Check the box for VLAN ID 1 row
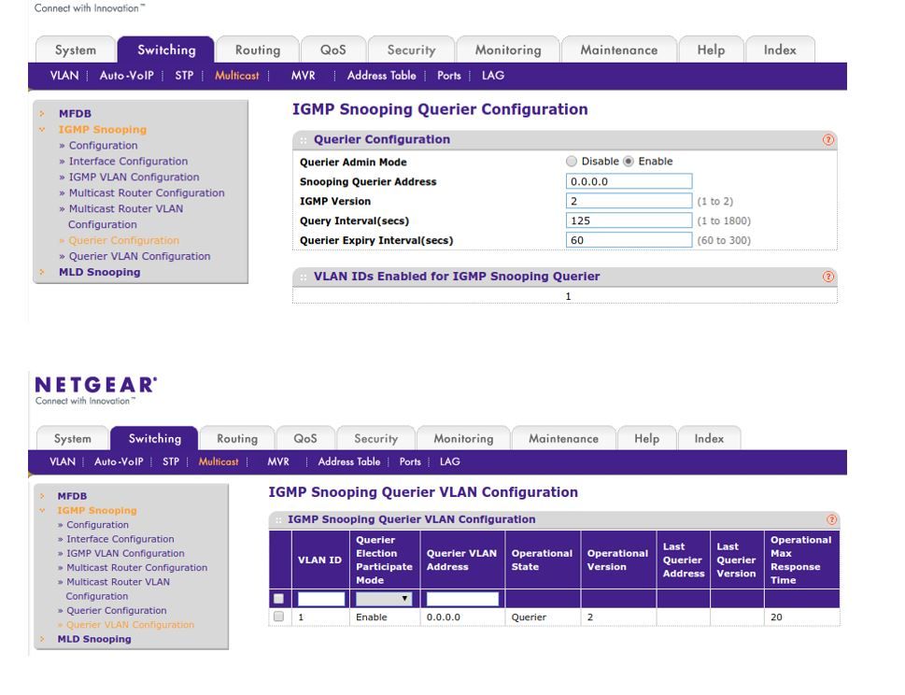Image resolution: width=905 pixels, height=695 pixels. (x=279, y=617)
